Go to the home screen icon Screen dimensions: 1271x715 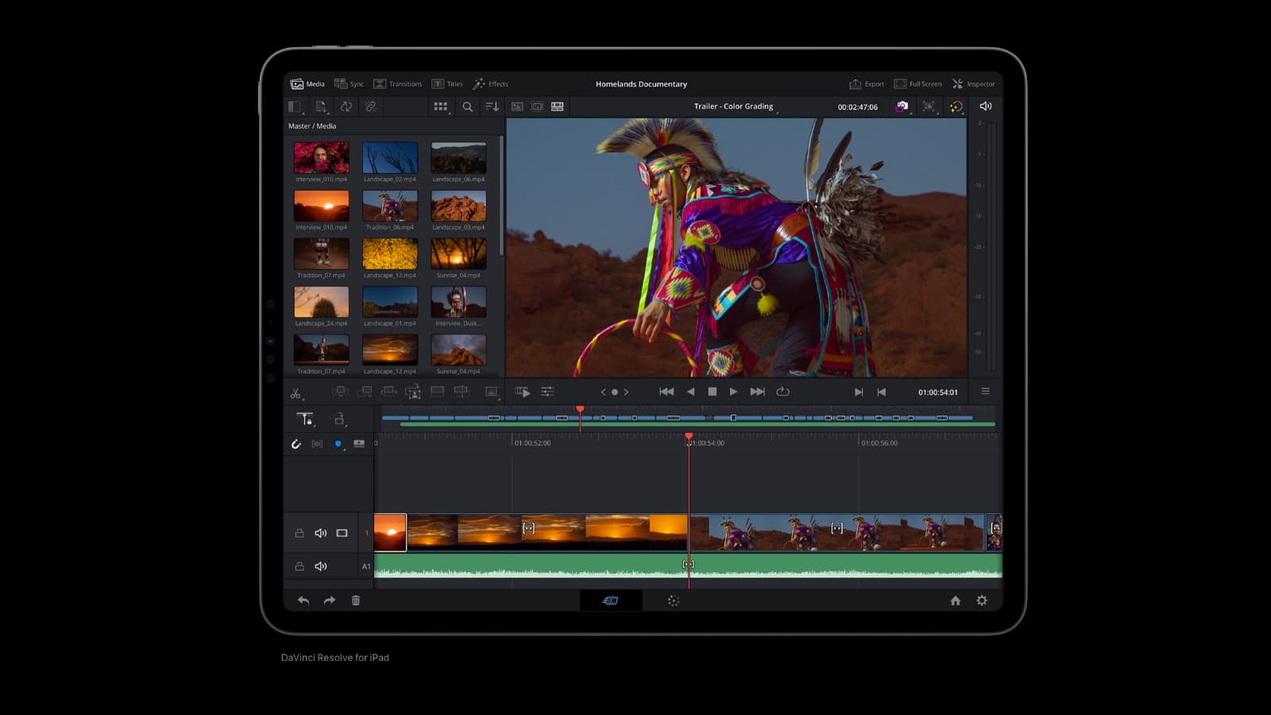(x=956, y=601)
